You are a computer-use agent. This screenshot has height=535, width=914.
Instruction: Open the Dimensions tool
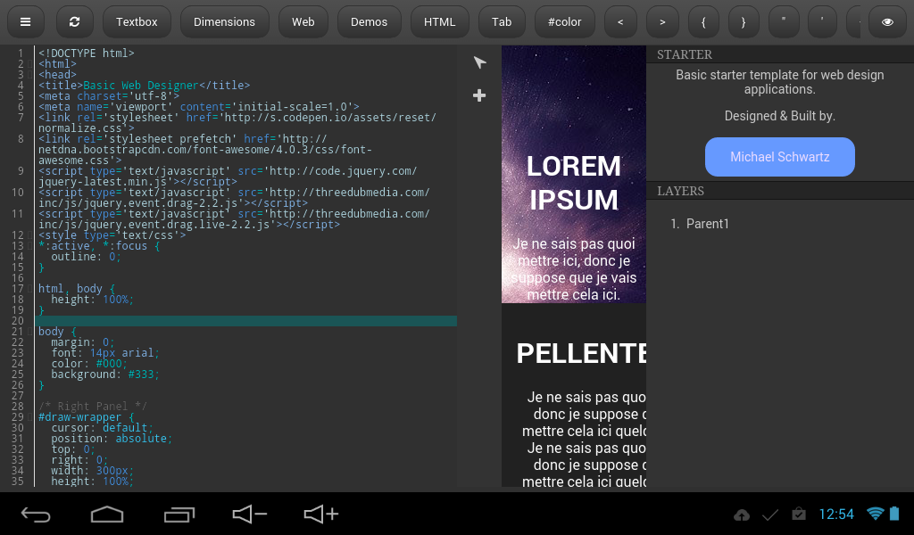pos(224,21)
